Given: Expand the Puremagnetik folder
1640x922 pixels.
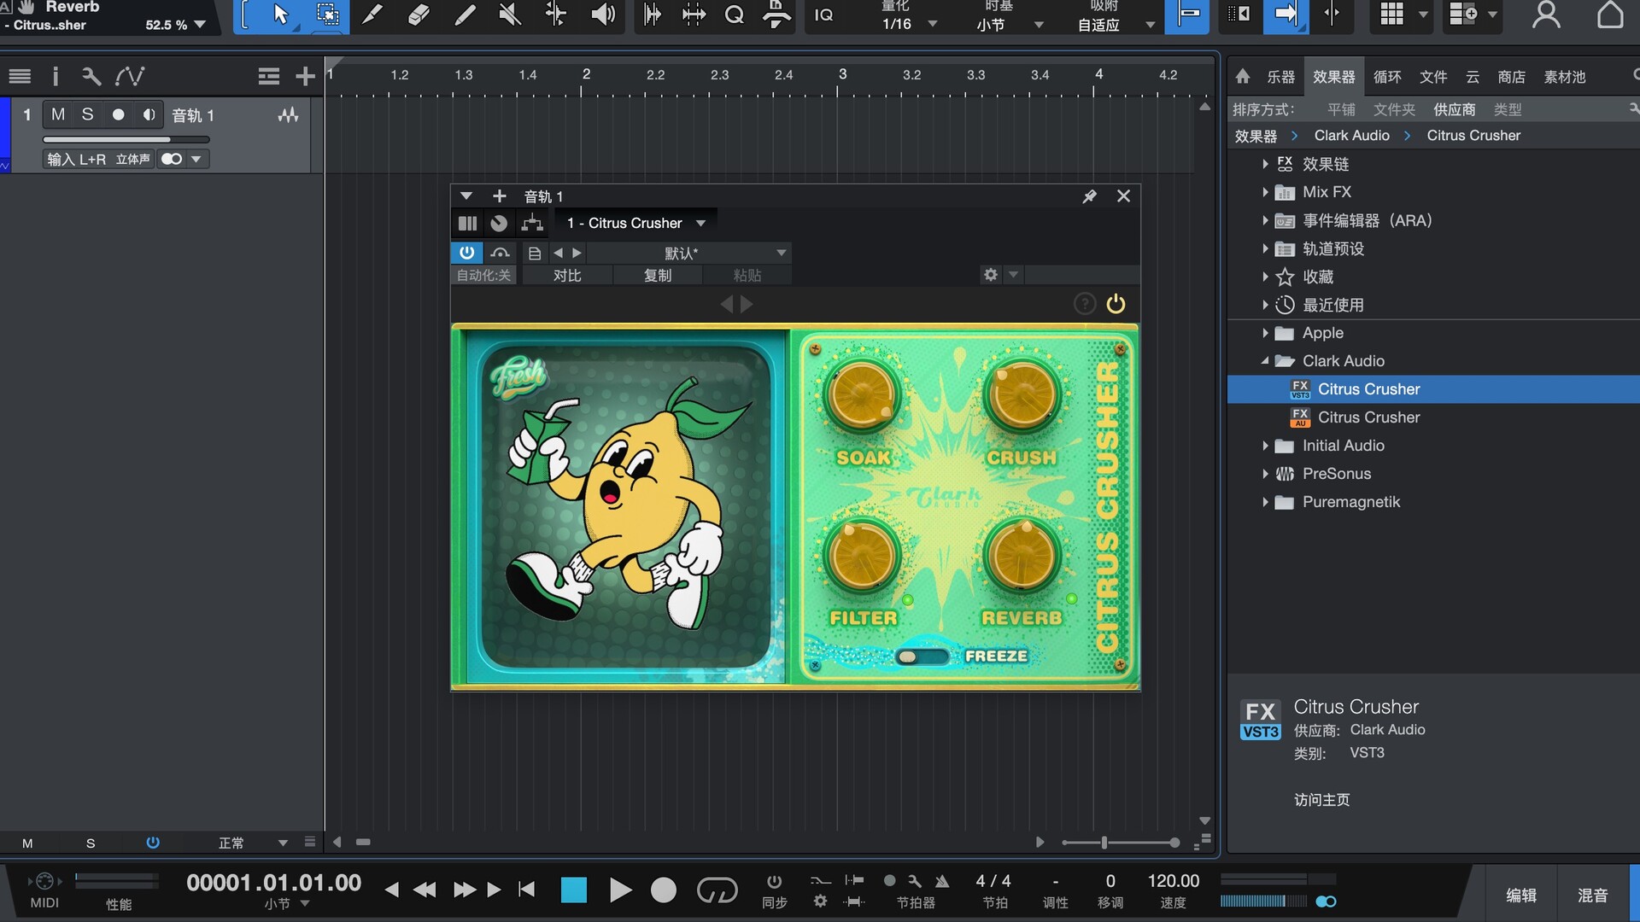Looking at the screenshot, I should pyautogui.click(x=1265, y=502).
